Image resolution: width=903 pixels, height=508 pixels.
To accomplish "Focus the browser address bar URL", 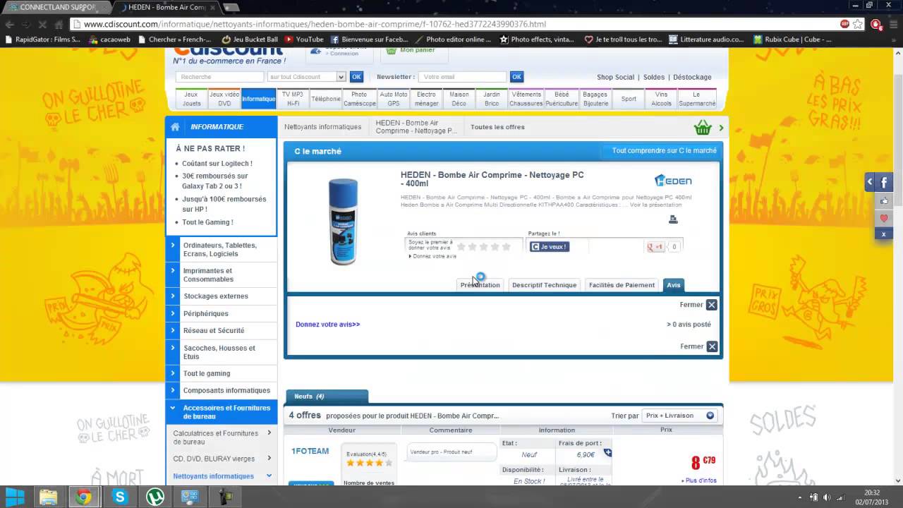I will point(315,24).
